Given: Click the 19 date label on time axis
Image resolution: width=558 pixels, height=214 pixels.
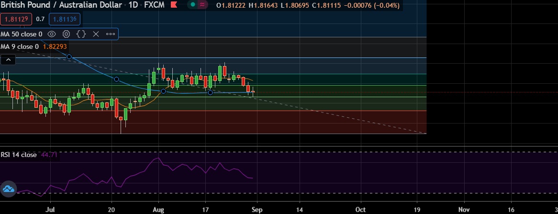Looking at the screenshot, I should pos(417,210).
